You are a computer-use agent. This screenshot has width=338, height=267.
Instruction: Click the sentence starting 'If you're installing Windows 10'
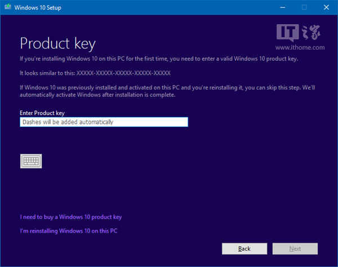[x=159, y=59]
